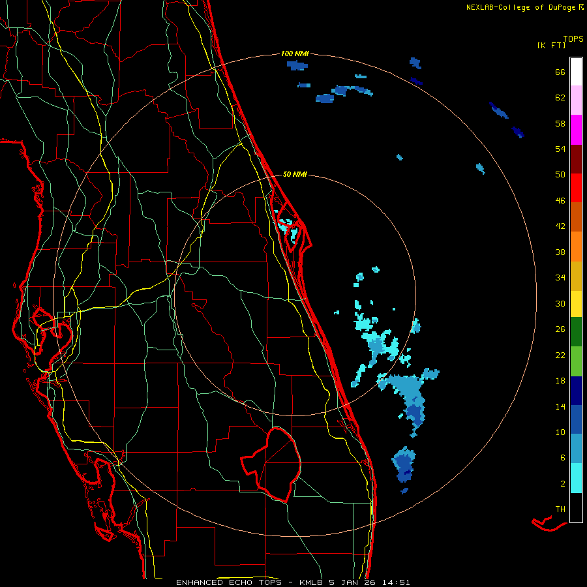Click the 10 legend value
Viewport: 587px width, 587px height.
[x=560, y=432]
